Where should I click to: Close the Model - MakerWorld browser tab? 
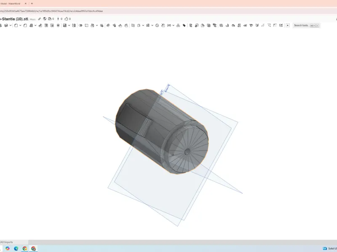[26, 3]
